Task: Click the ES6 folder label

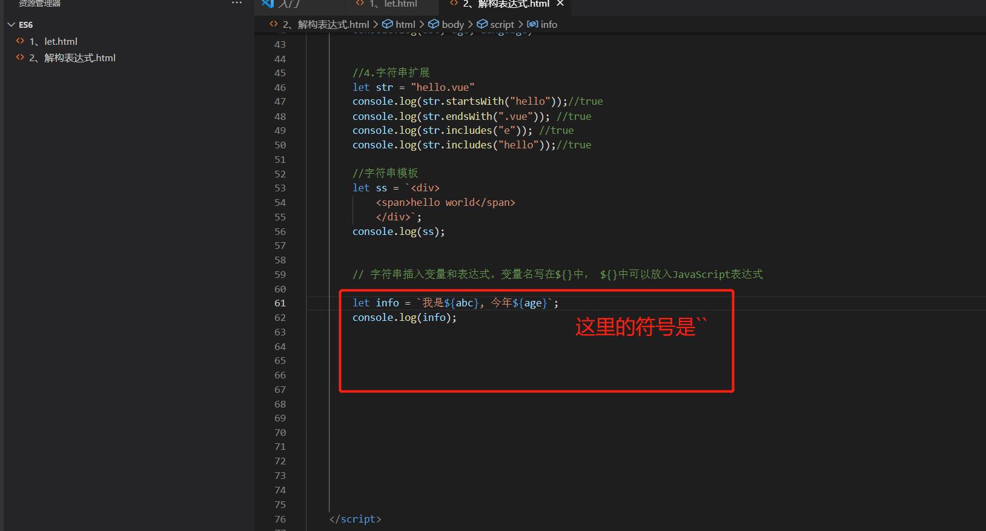Action: pyautogui.click(x=25, y=25)
